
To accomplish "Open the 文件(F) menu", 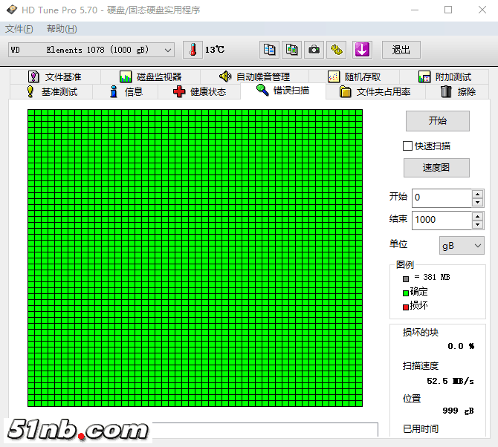I will pos(19,29).
